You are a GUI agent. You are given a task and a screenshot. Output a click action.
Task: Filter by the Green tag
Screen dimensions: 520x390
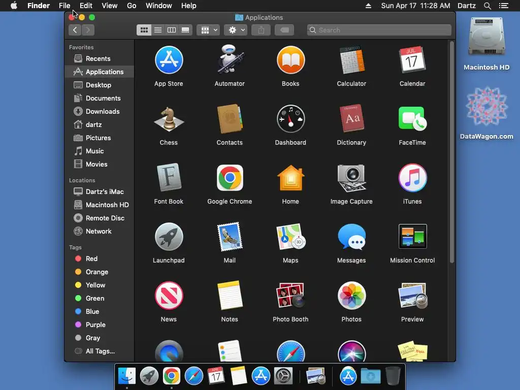coord(99,299)
